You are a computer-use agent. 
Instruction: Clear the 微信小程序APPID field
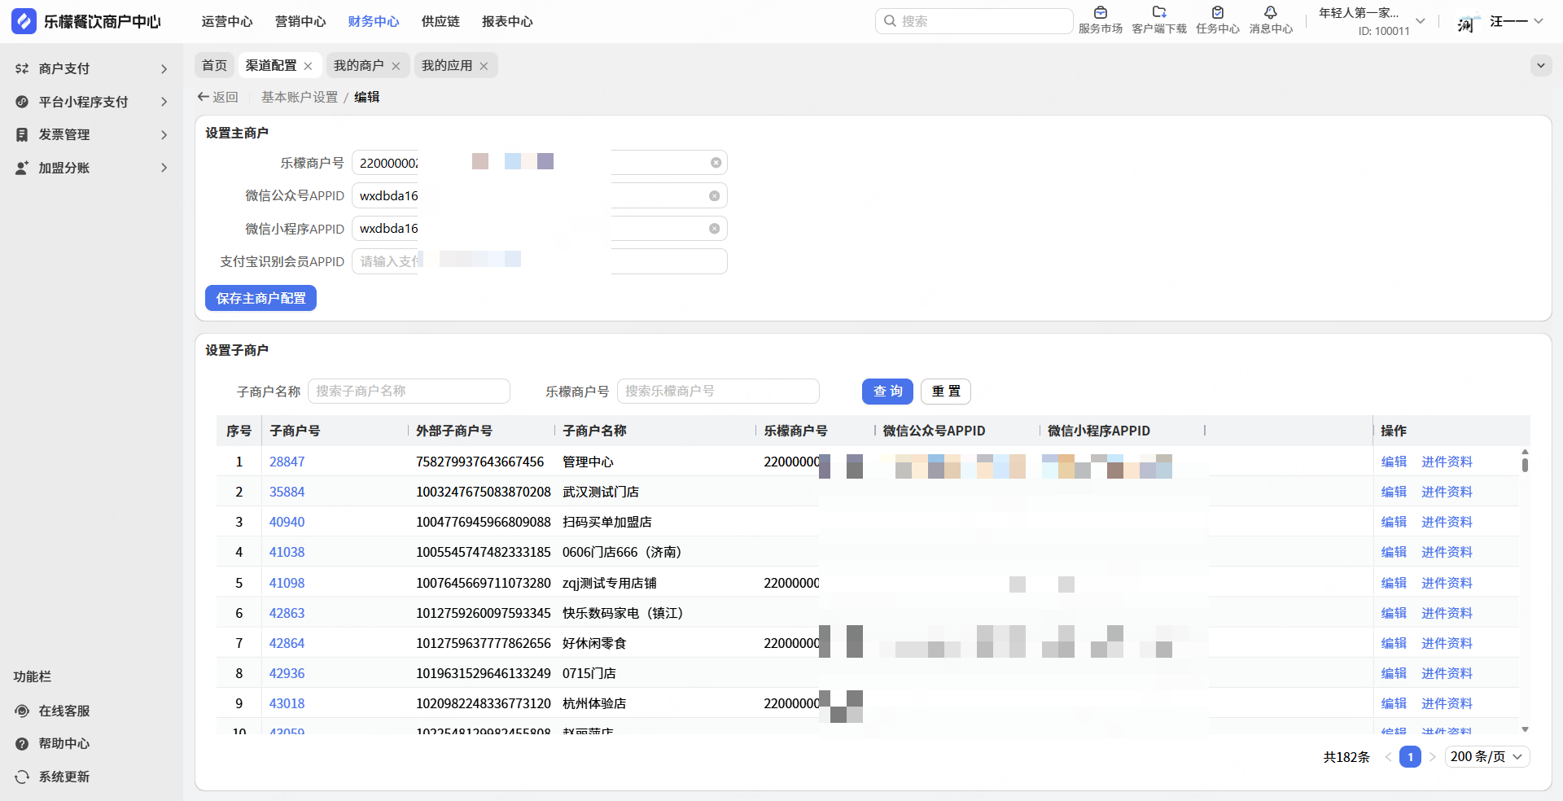coord(714,229)
